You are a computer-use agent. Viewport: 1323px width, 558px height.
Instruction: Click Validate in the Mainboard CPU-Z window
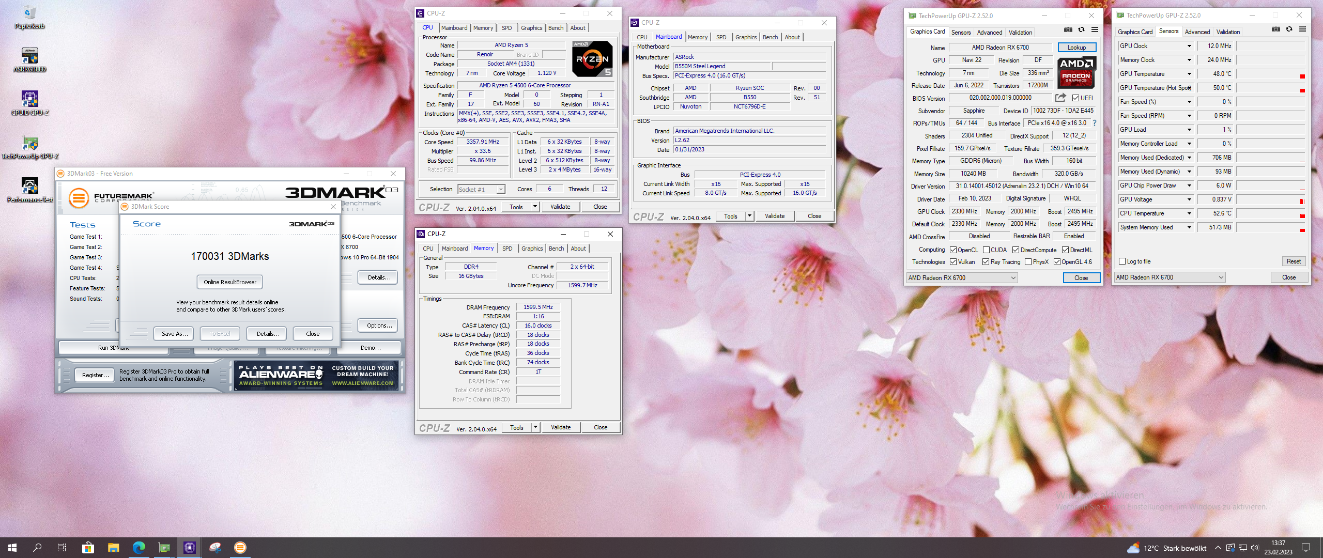774,216
